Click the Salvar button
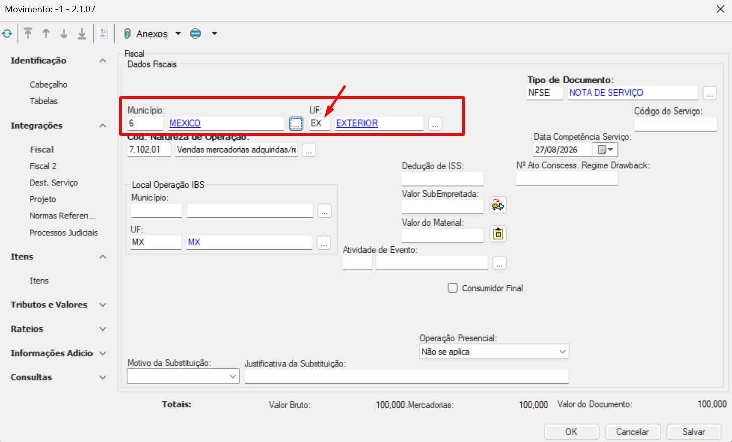732x442 pixels. (x=694, y=432)
